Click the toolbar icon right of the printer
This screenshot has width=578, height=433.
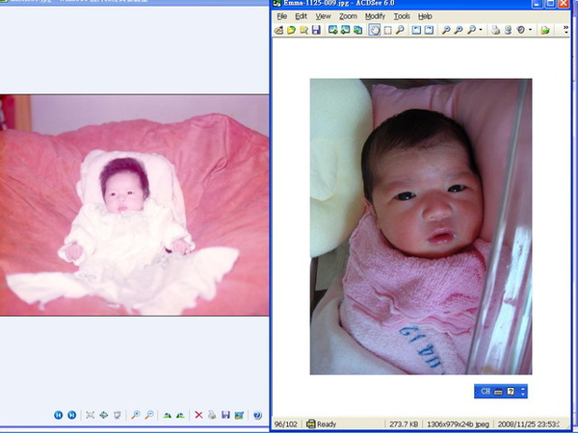[x=508, y=30]
